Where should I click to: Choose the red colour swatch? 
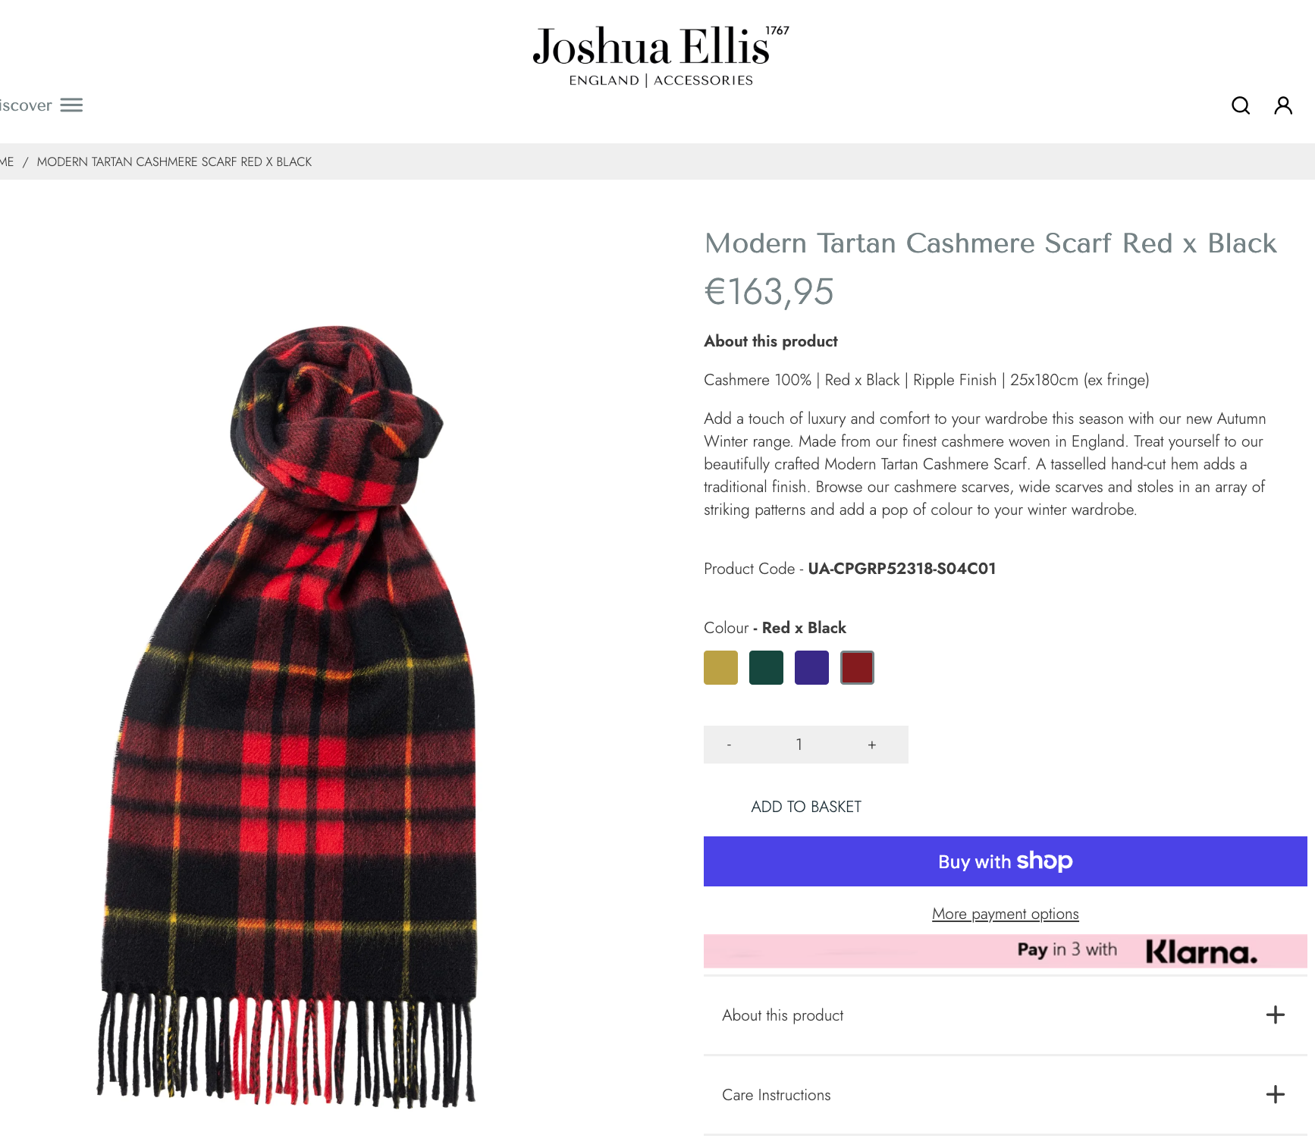[857, 667]
